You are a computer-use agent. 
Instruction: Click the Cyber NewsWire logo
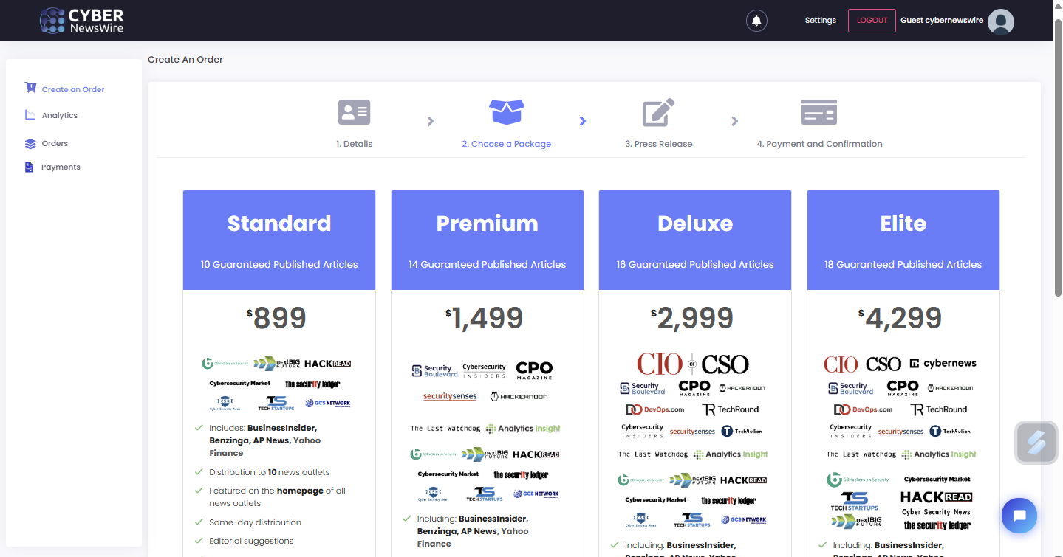coord(82,21)
